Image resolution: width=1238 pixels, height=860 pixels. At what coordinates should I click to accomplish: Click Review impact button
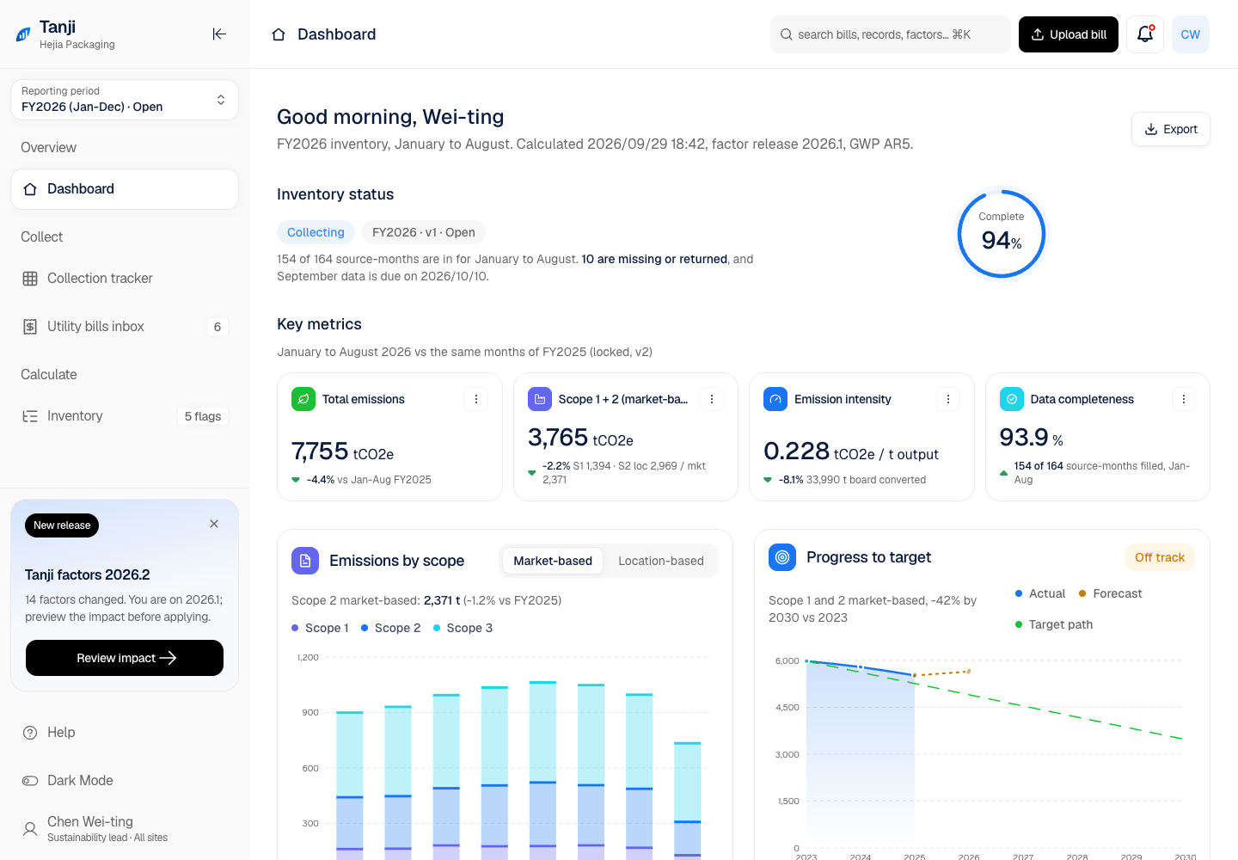pos(125,658)
